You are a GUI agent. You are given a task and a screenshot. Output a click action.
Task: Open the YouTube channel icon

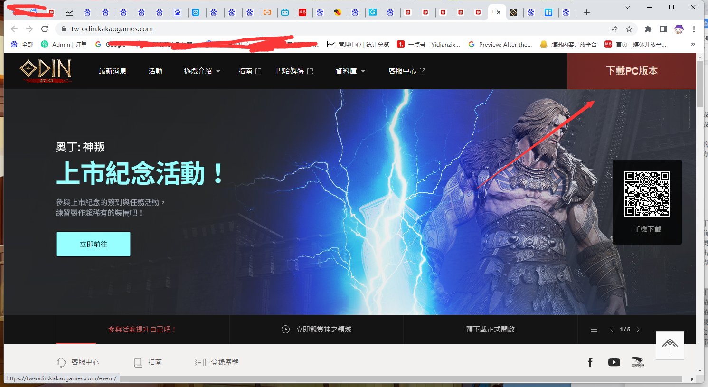point(614,362)
